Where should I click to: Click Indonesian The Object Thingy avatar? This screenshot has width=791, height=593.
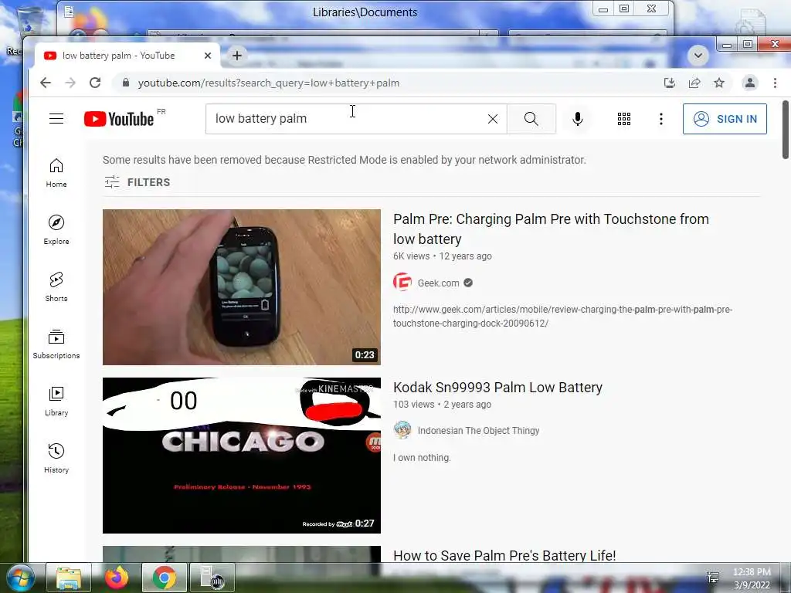coord(402,430)
